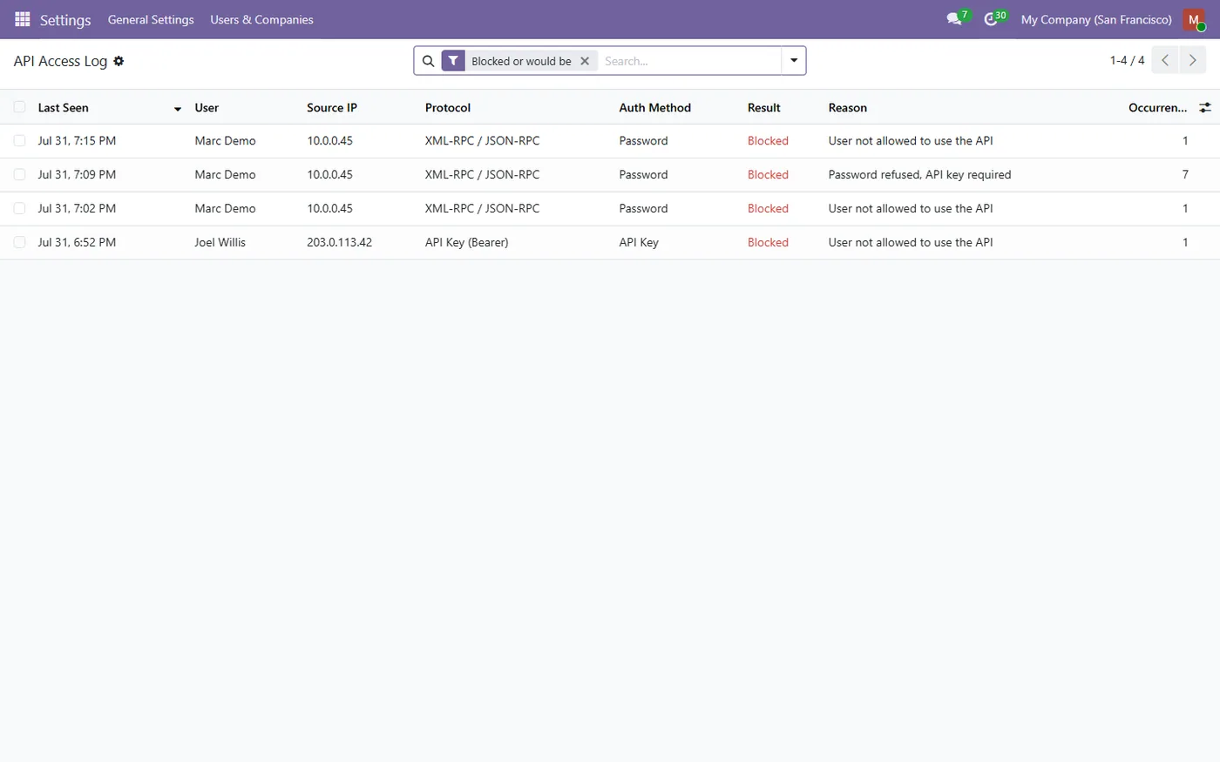
Task: Go to the next page of records
Action: pyautogui.click(x=1193, y=60)
